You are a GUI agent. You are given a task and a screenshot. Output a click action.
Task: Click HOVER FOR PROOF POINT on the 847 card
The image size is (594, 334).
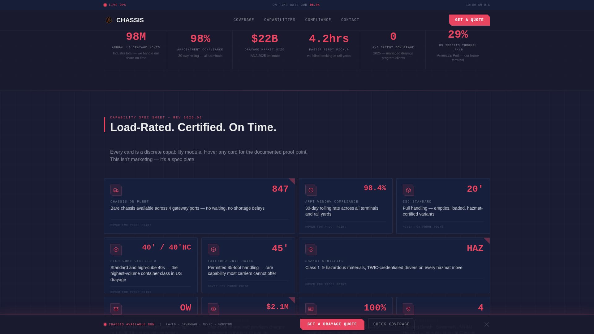(131, 225)
